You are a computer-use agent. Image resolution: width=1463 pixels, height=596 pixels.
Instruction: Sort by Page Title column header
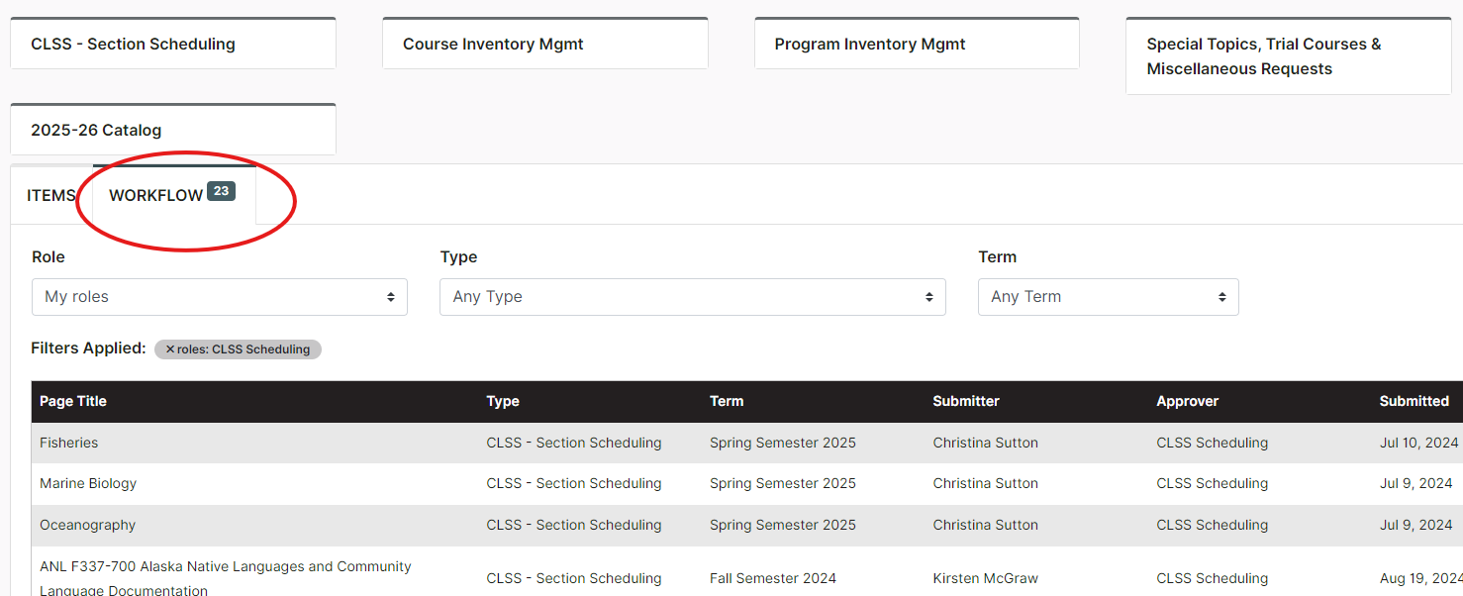pos(73,401)
